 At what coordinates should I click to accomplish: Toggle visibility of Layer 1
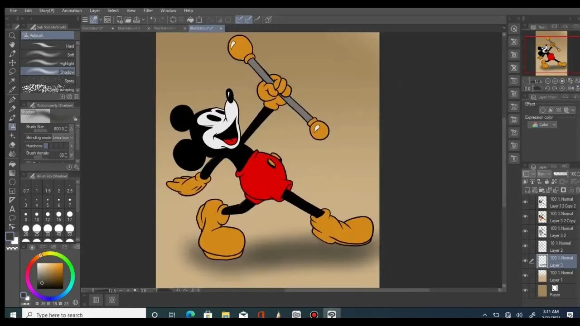click(x=525, y=276)
